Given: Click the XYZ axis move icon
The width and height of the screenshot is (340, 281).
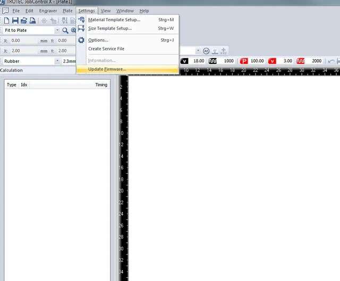Looking at the screenshot, I should tap(224, 51).
